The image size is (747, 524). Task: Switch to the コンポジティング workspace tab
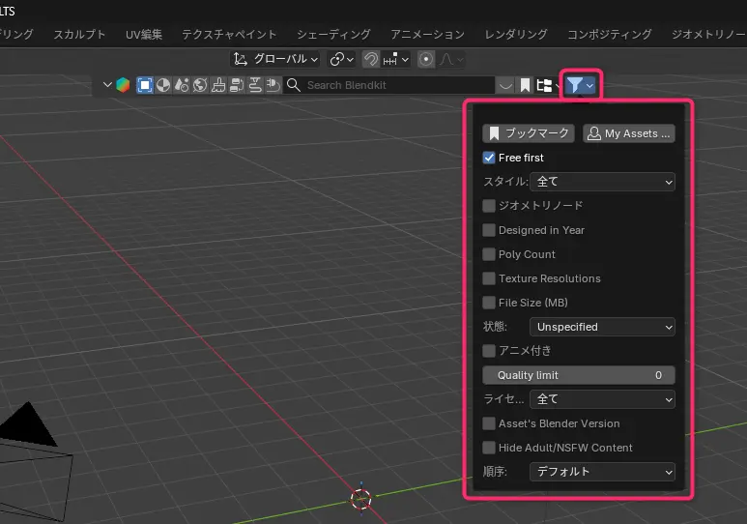click(610, 35)
